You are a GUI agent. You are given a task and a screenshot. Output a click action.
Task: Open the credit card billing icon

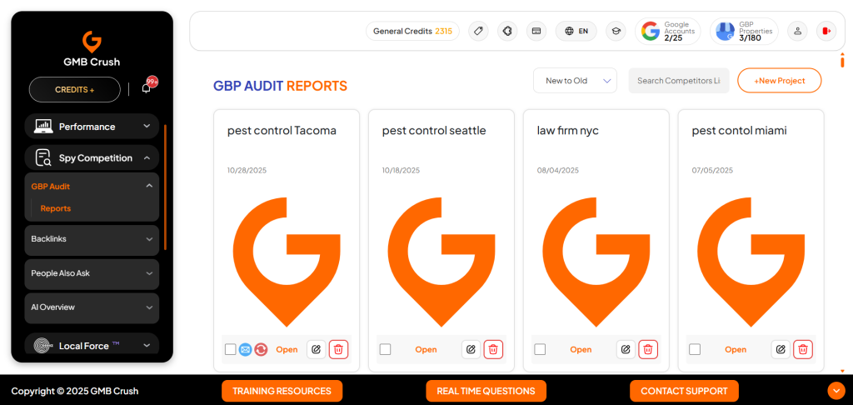pyautogui.click(x=536, y=31)
